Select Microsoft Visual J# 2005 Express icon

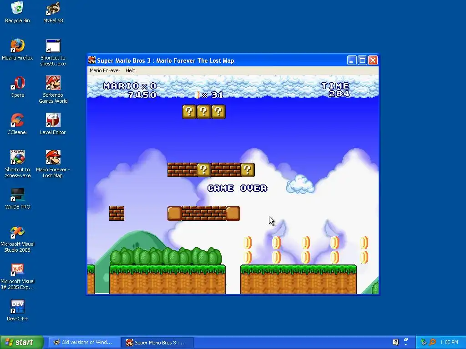click(x=17, y=277)
